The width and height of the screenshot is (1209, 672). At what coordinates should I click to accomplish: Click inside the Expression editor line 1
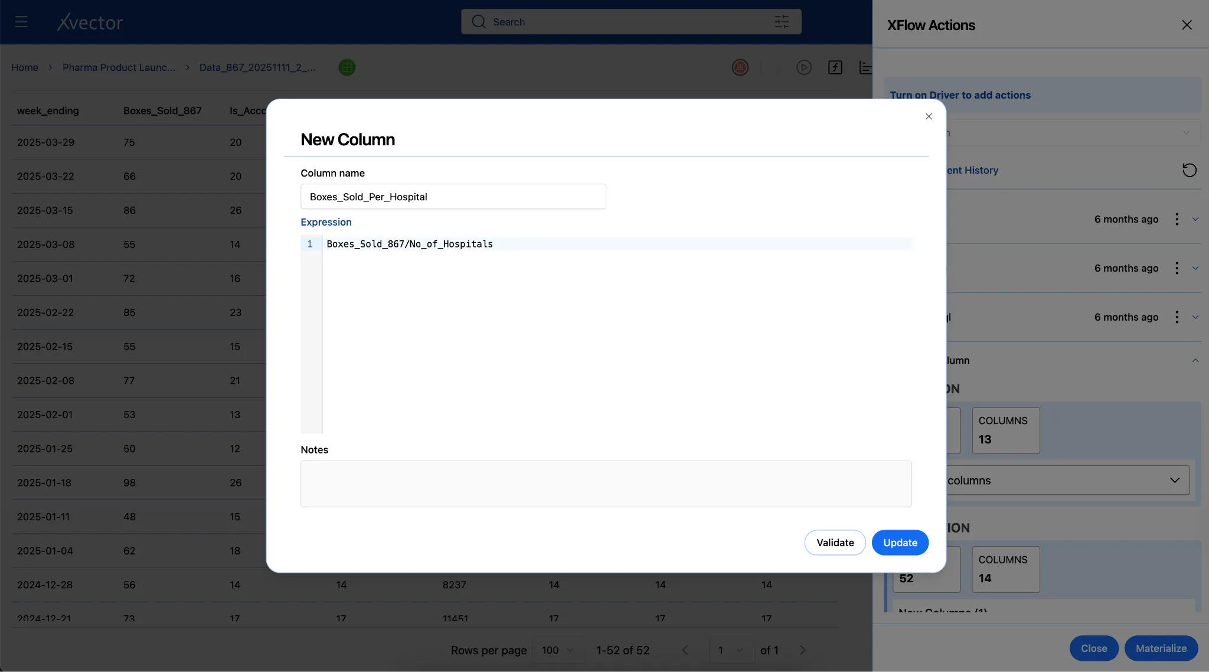coord(617,244)
